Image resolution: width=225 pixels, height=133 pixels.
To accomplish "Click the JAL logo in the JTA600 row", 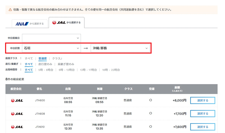I will 17,100.
